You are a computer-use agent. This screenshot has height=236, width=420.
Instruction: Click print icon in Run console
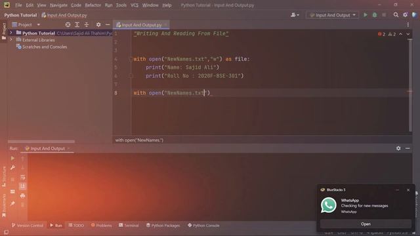[x=22, y=195]
